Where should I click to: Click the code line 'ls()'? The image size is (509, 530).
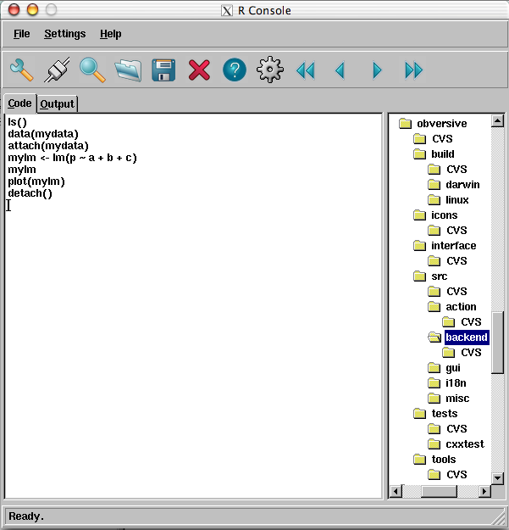click(17, 122)
